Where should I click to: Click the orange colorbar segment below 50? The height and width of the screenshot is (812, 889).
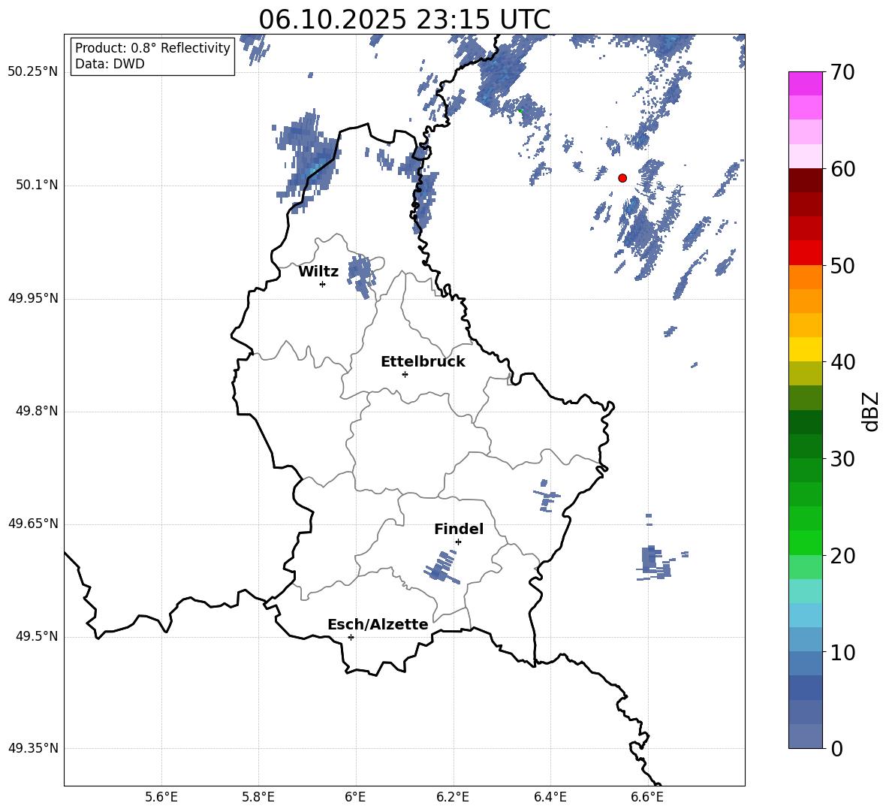(805, 276)
